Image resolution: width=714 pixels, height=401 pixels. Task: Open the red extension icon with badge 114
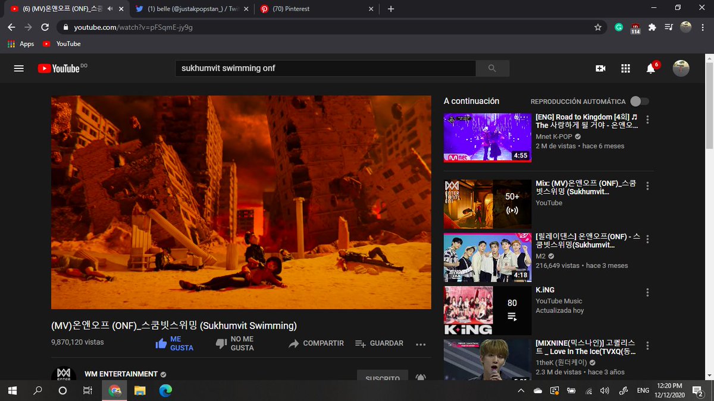pos(635,27)
